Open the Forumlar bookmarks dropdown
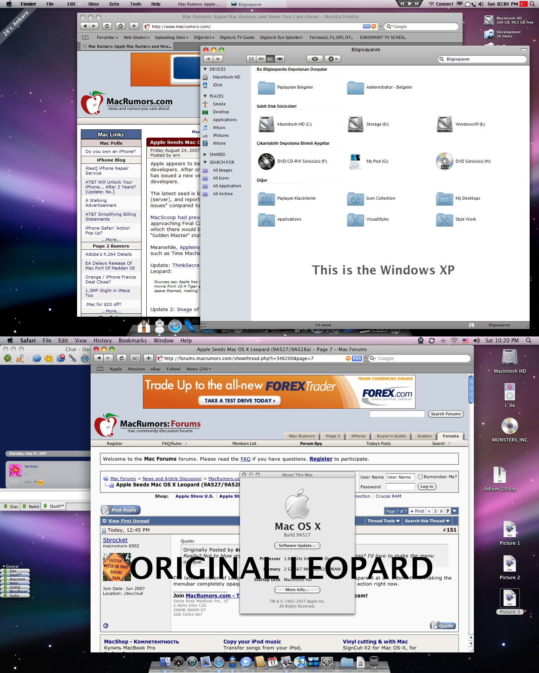Screen dimensions: 539x673 pos(107,37)
